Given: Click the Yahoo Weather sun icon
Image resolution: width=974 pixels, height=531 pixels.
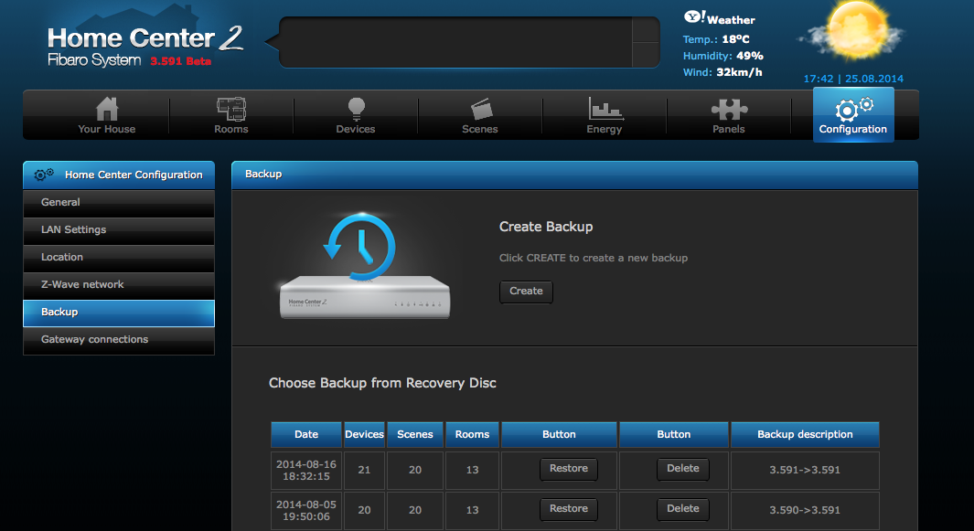Looking at the screenshot, I should click(855, 32).
